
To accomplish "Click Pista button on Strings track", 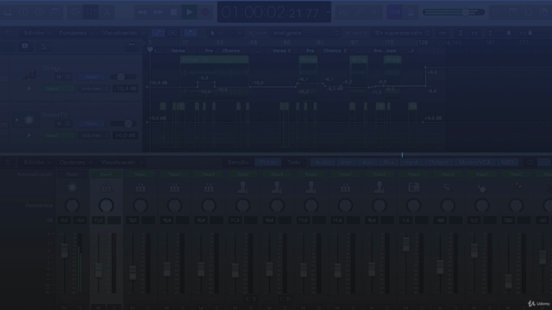I will pyautogui.click(x=91, y=77).
